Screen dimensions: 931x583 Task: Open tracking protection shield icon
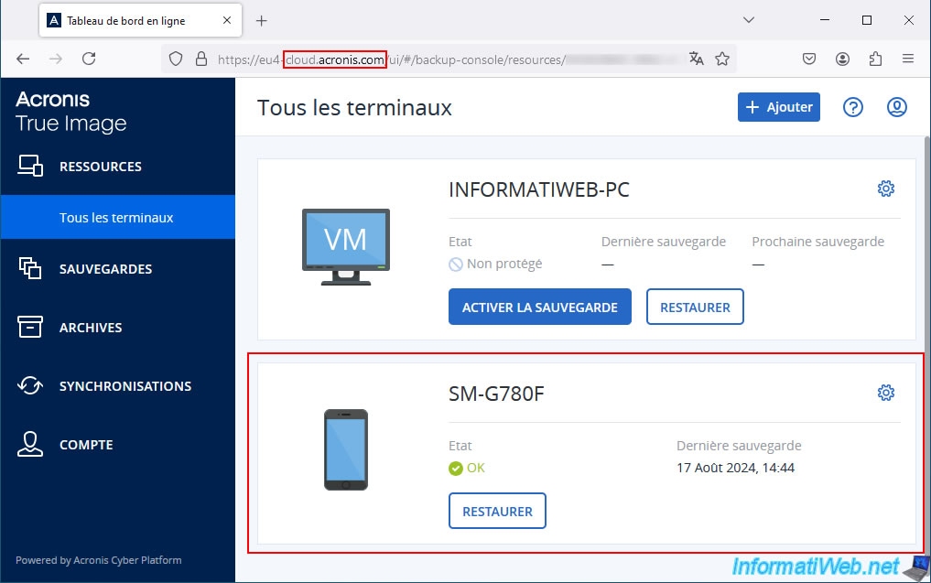(x=176, y=59)
